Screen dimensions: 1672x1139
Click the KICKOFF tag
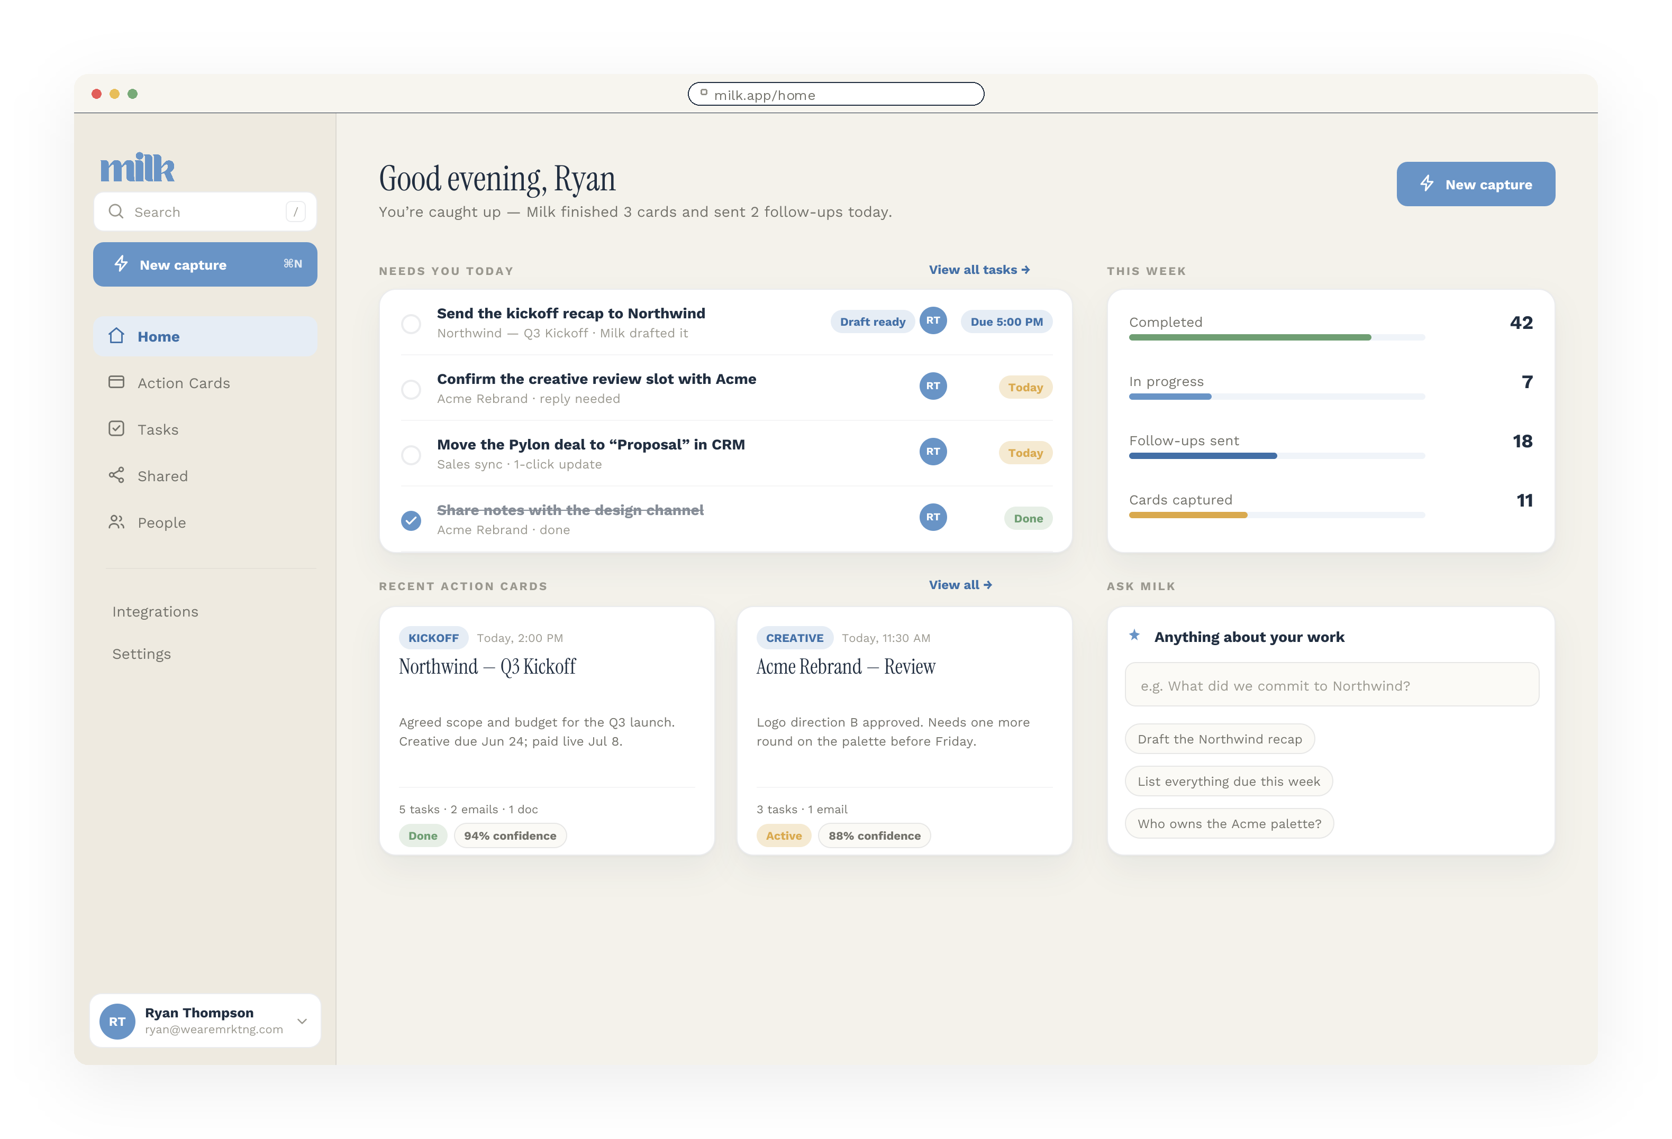tap(433, 637)
